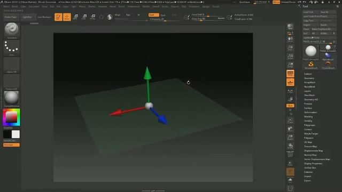Select the SimpleBrush tool thumbnail
Screen dimensions: 342x192
click(311, 65)
